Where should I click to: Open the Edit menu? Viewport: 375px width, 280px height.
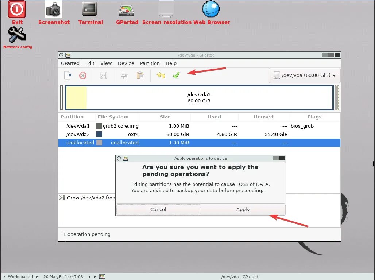[x=90, y=63]
